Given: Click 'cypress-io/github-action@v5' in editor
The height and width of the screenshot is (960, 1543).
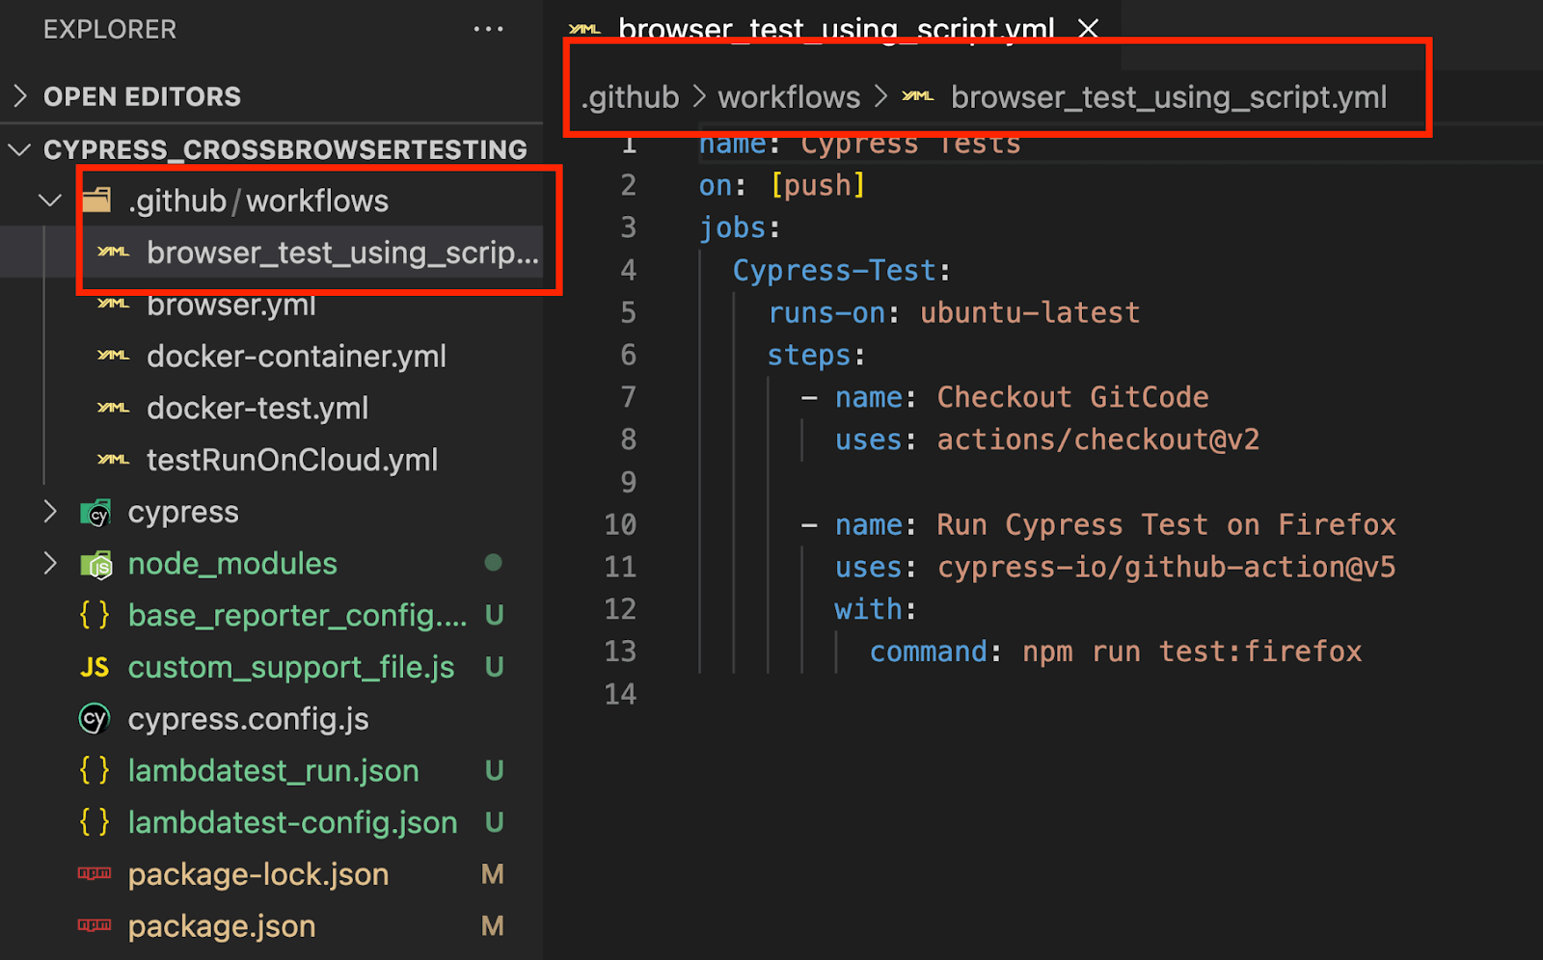Looking at the screenshot, I should [1167, 568].
